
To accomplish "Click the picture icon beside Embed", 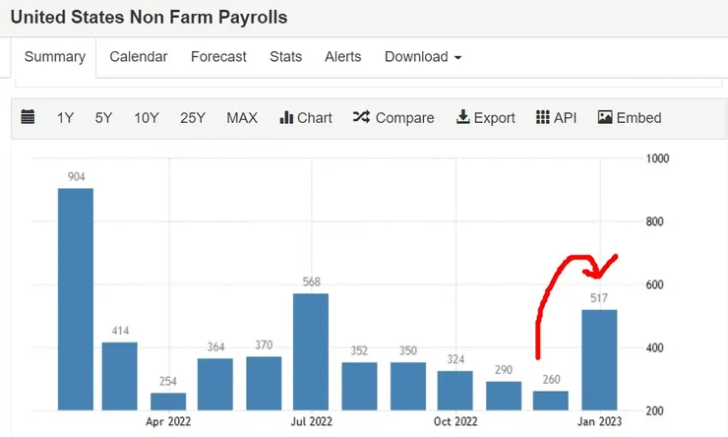I will [604, 117].
